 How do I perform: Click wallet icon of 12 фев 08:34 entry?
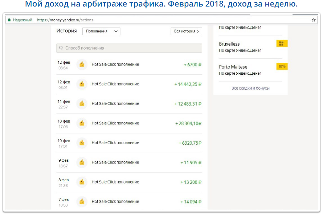(82, 65)
